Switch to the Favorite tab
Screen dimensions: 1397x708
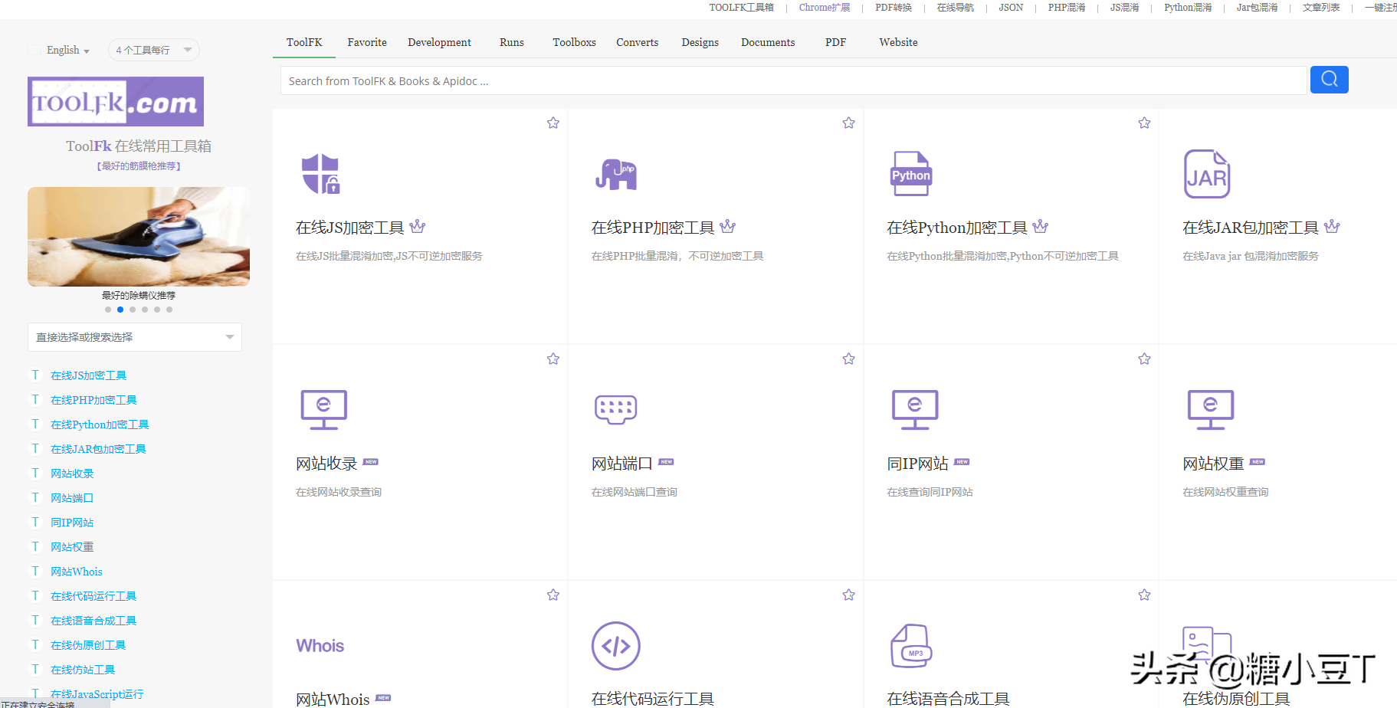point(367,42)
